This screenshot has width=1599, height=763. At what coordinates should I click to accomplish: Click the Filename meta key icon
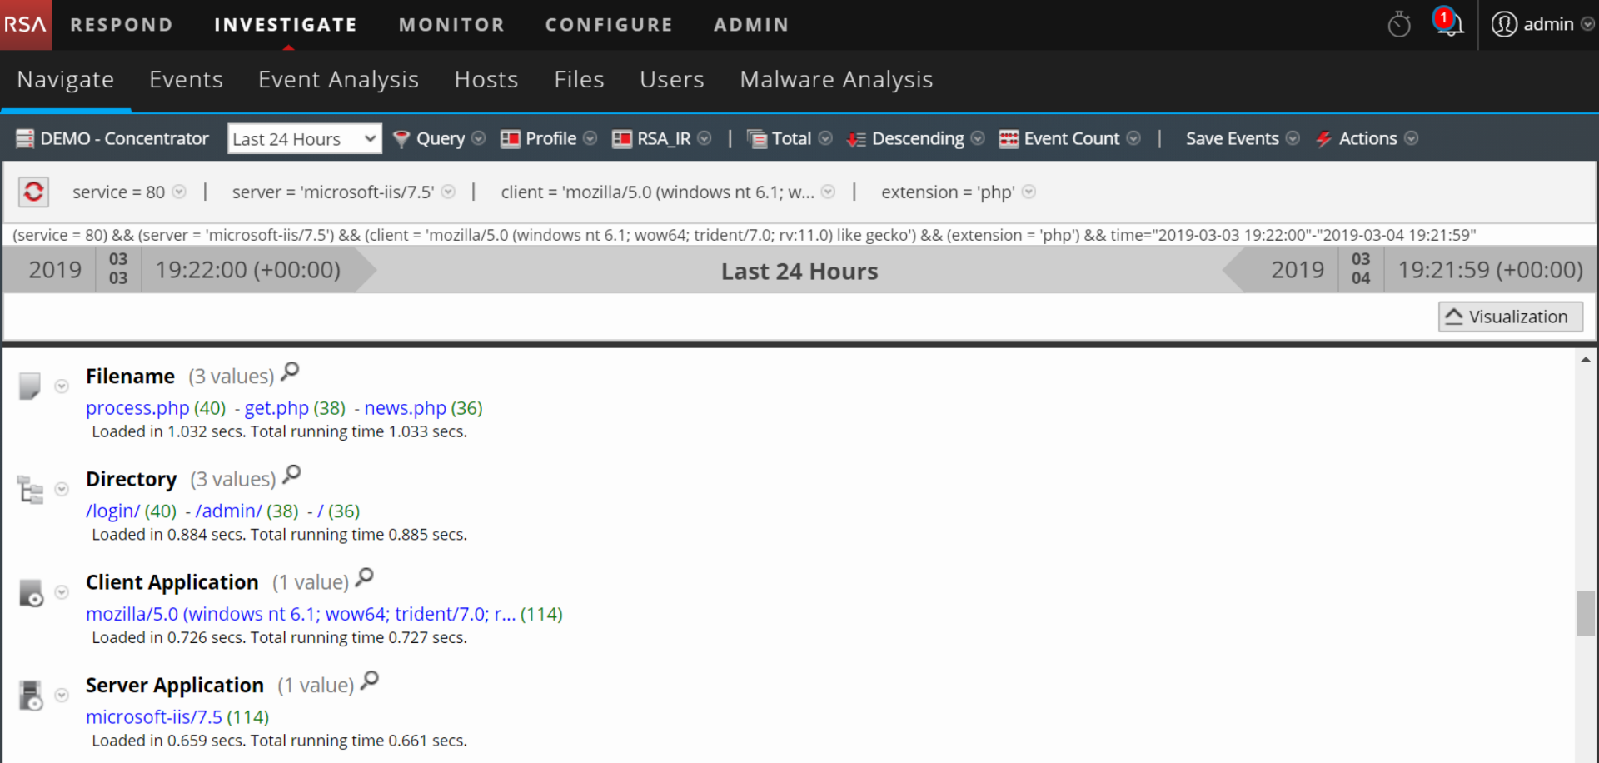[x=30, y=386]
